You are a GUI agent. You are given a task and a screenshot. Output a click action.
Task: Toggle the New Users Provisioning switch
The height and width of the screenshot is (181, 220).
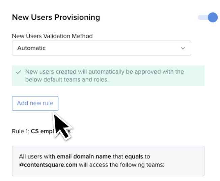(x=208, y=17)
